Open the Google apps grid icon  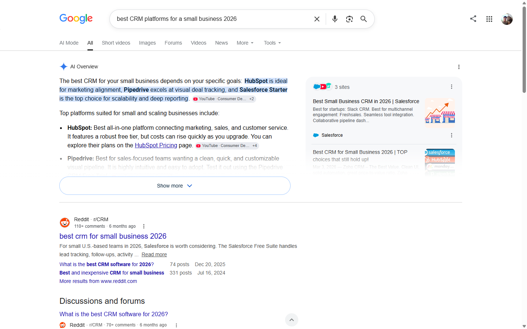(x=489, y=19)
